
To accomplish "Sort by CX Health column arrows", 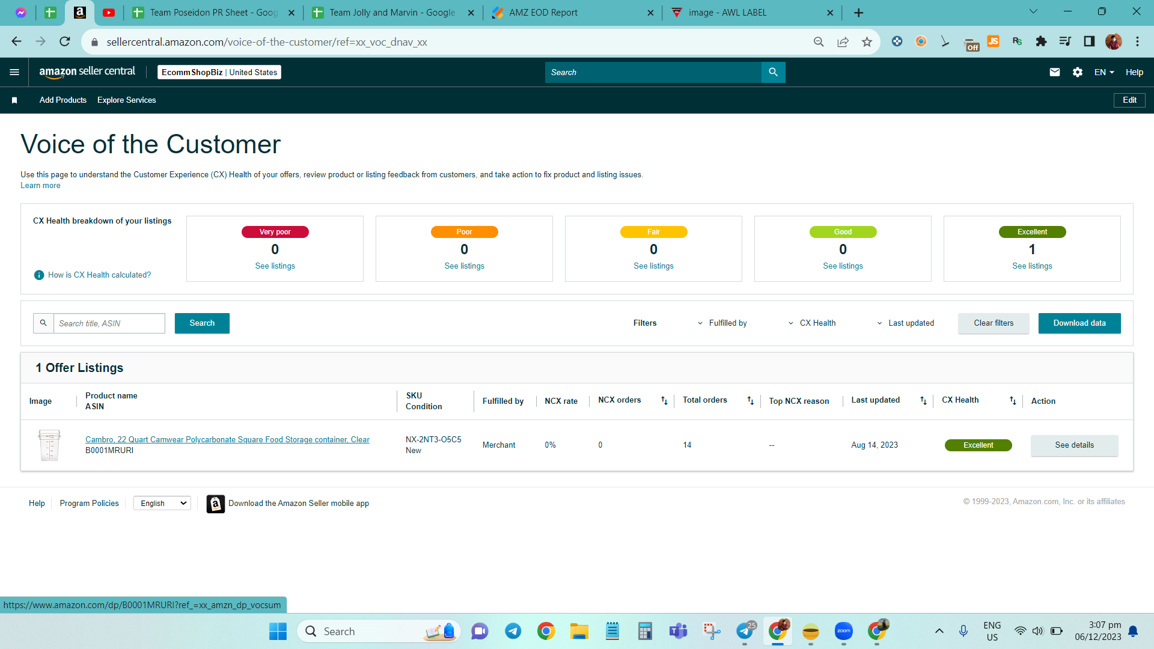I will click(1013, 401).
